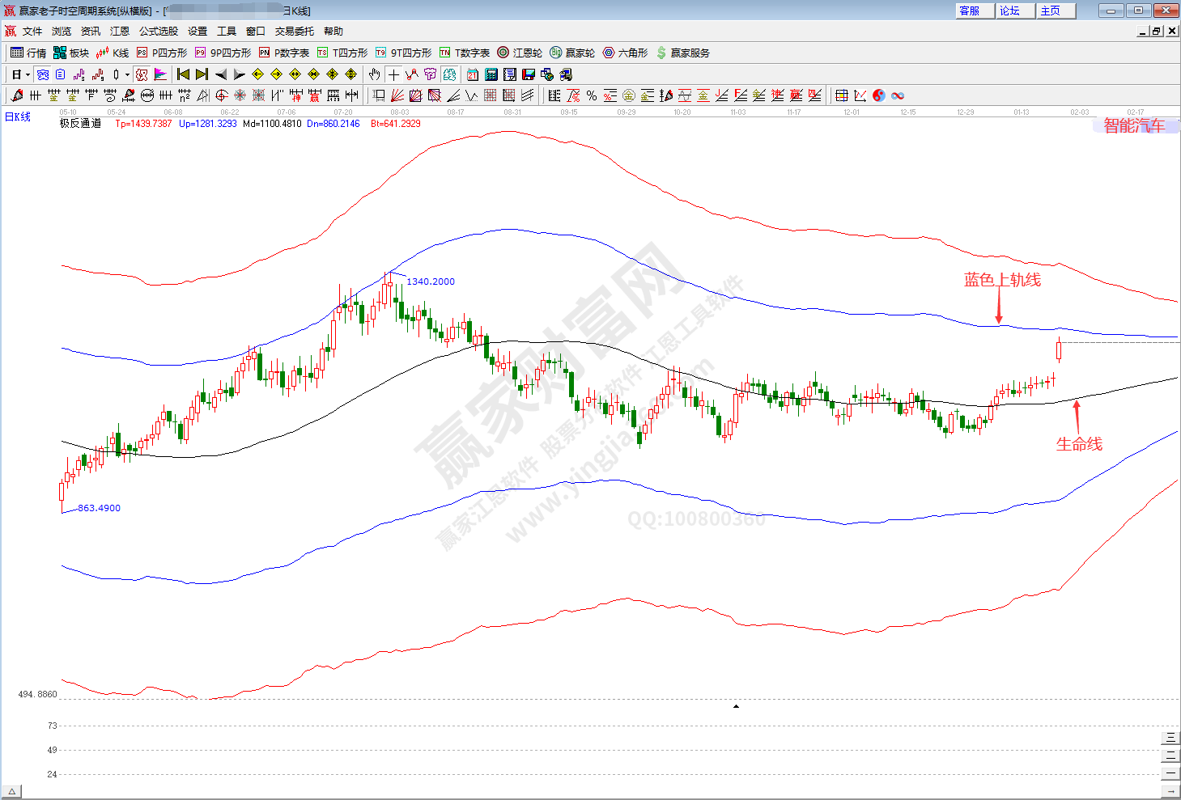Click the calendar date icon in toolbar
The image size is (1181, 800).
coord(473,74)
